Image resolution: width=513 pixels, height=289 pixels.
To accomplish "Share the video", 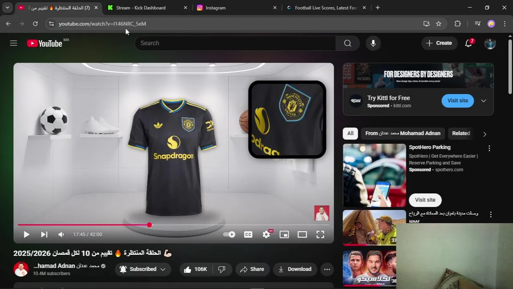I will [x=252, y=269].
